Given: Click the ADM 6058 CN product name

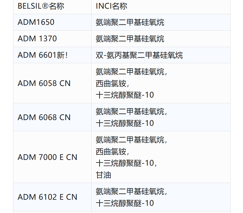Looking at the screenshot, I should coord(44,83).
